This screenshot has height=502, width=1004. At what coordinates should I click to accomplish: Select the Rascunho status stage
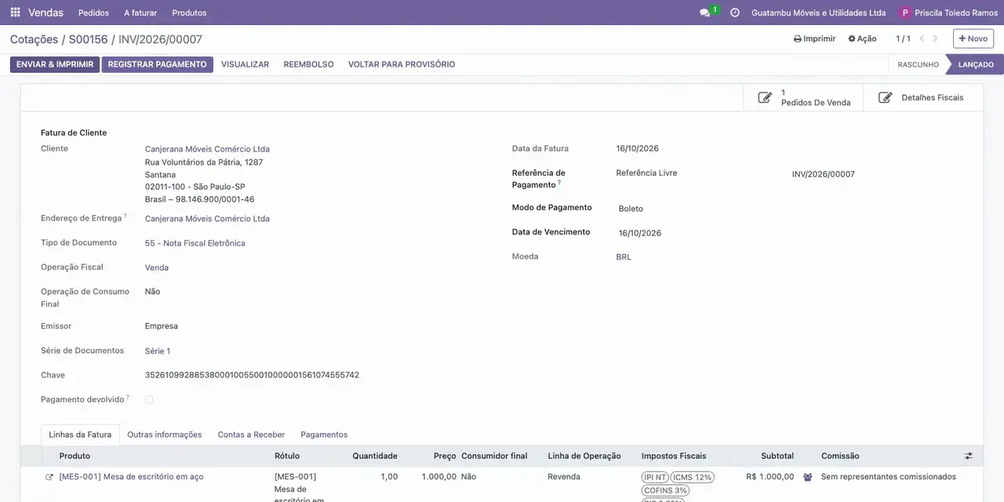coord(918,64)
